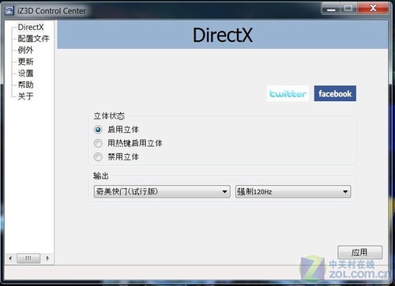This screenshot has width=395, height=286.
Task: Maximize the iZ3D Control Center window
Action: pyautogui.click(x=348, y=9)
